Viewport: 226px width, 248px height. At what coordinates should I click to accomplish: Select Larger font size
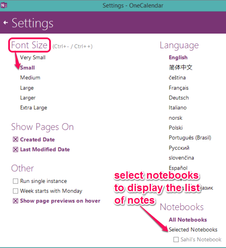tap(28, 98)
